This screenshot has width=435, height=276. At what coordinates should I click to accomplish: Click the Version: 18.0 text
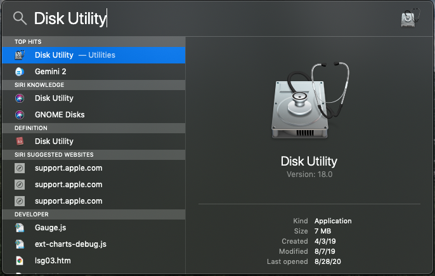(309, 174)
